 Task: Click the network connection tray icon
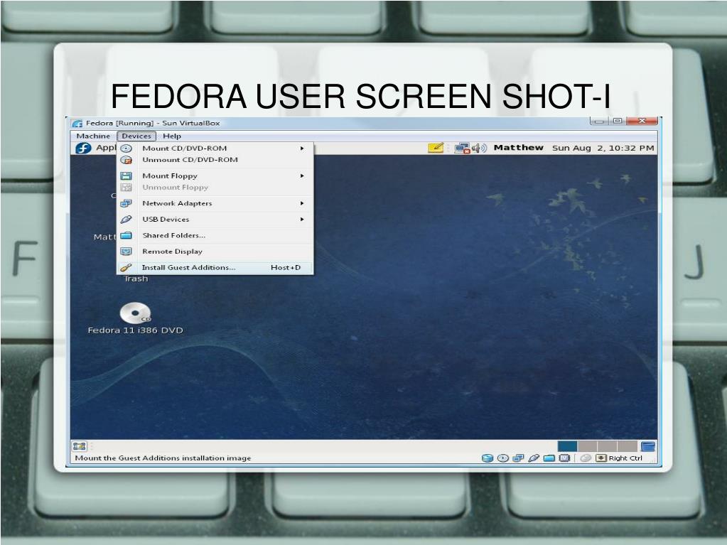(x=462, y=148)
